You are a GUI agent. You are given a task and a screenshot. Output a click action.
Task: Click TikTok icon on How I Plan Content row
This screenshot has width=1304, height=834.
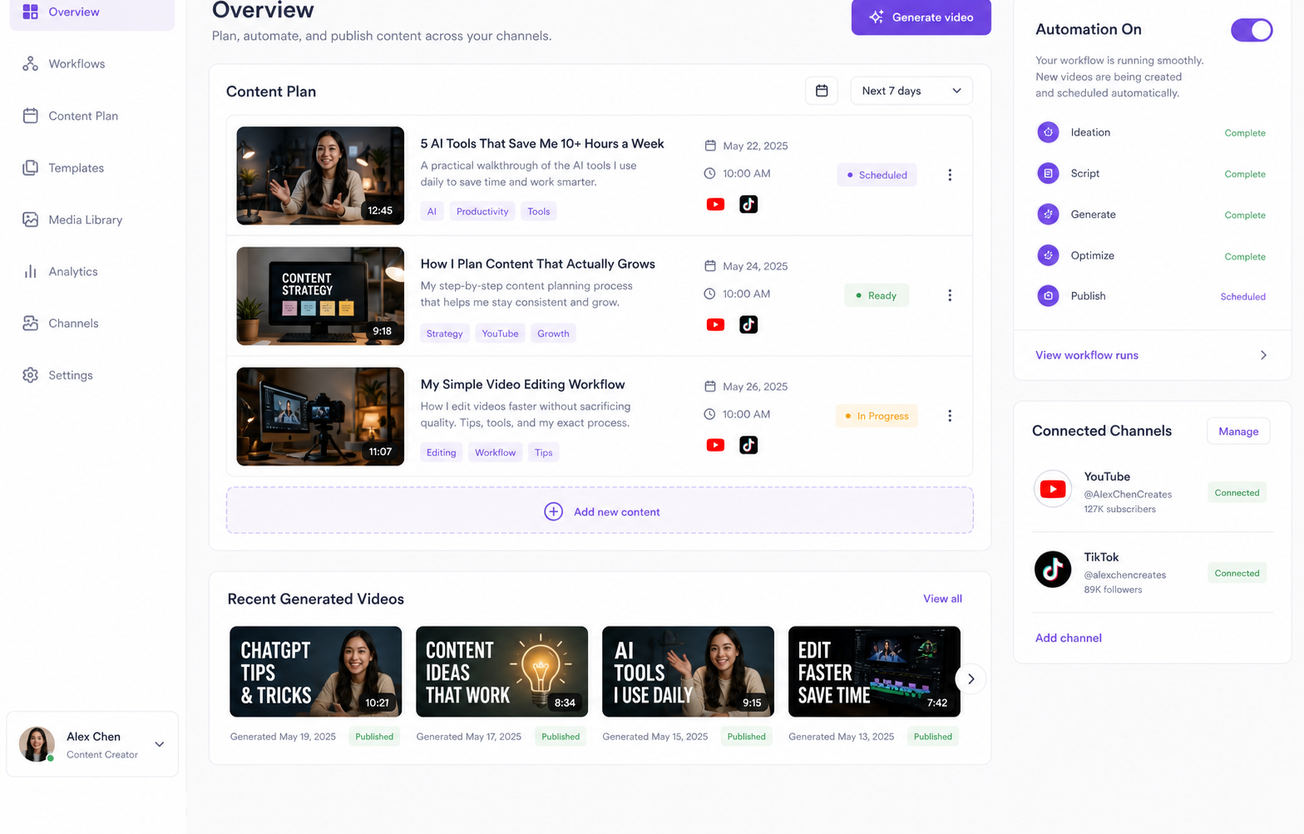tap(748, 325)
